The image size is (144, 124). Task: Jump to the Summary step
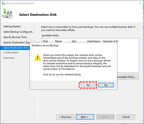[x=9, y=58]
